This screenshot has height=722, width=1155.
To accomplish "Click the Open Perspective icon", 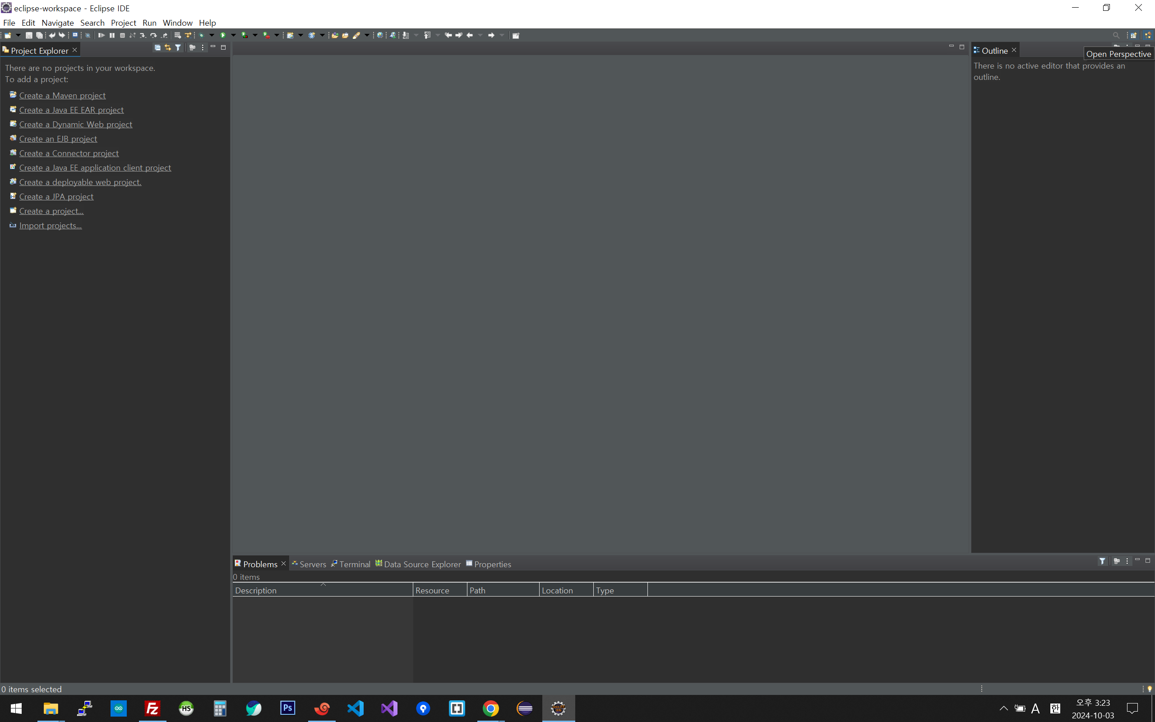I will [x=1133, y=35].
